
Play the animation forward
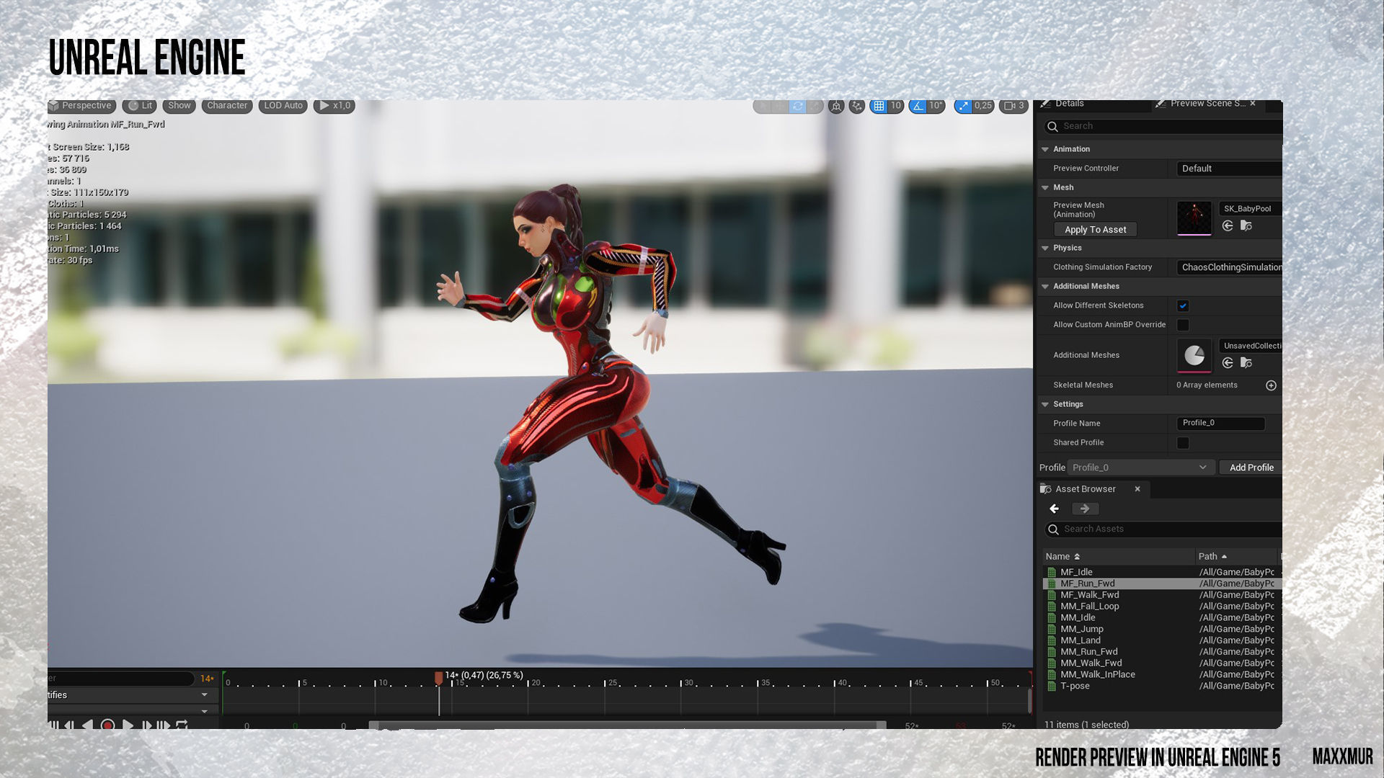128,725
